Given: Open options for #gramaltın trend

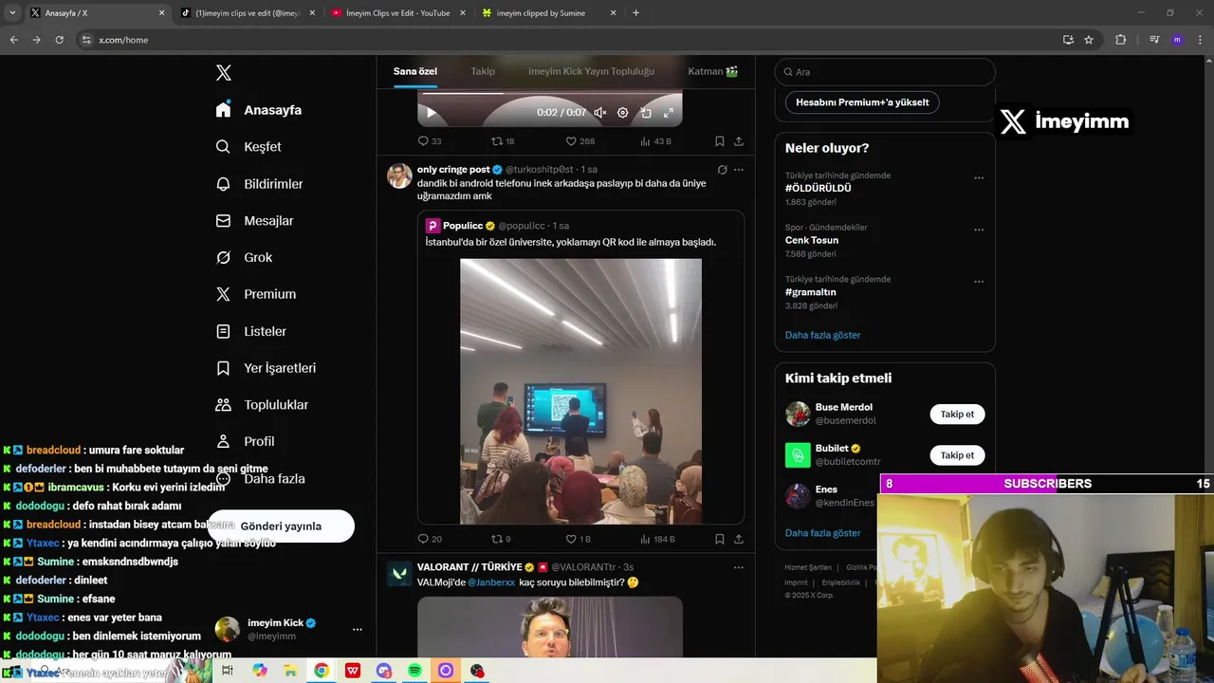Looking at the screenshot, I should (x=979, y=282).
